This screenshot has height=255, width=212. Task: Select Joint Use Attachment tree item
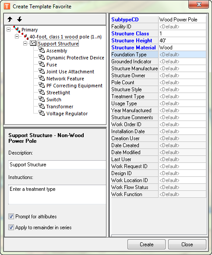click(70, 72)
